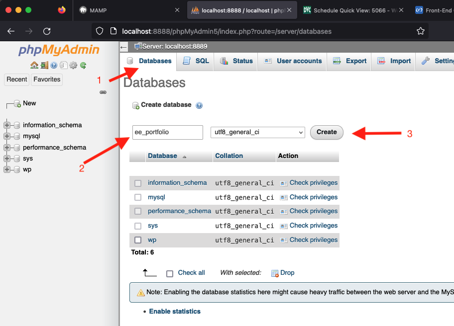Bookmark this page with the star icon
454x326 pixels.
(421, 31)
